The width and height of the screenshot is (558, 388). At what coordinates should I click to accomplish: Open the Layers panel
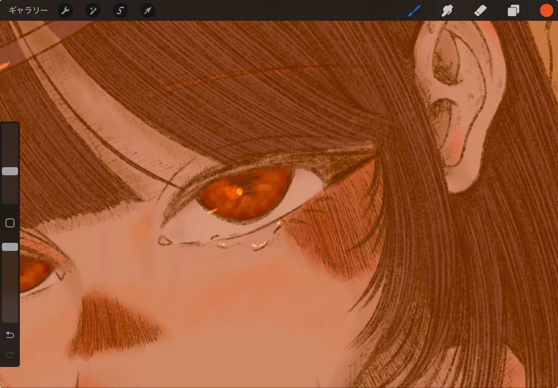pyautogui.click(x=513, y=10)
